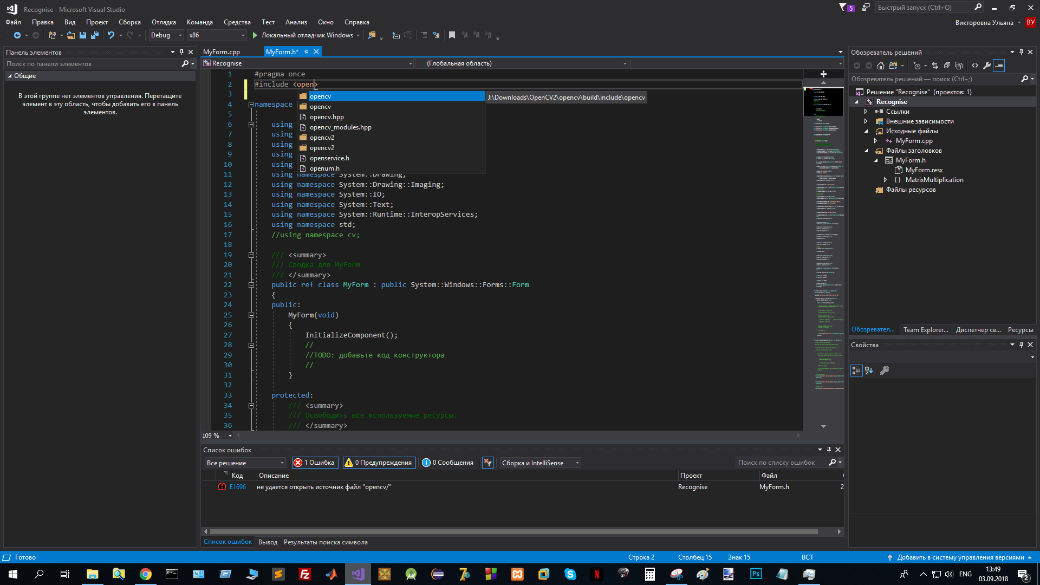Start the local Windows debugger with the play icon

[x=255, y=35]
